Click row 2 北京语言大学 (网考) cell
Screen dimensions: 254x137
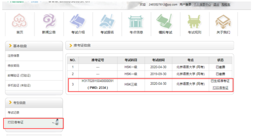click(190, 74)
